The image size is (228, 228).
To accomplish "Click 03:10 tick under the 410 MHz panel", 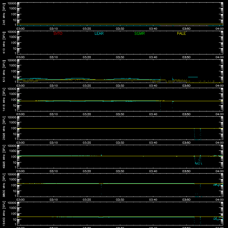I will 54,57.
